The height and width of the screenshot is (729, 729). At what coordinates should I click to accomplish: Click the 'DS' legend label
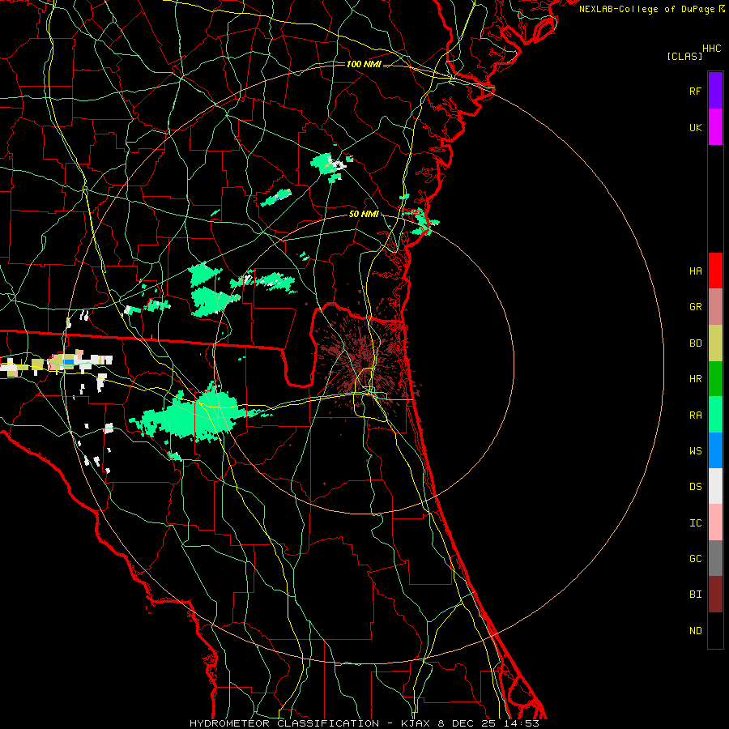click(695, 487)
